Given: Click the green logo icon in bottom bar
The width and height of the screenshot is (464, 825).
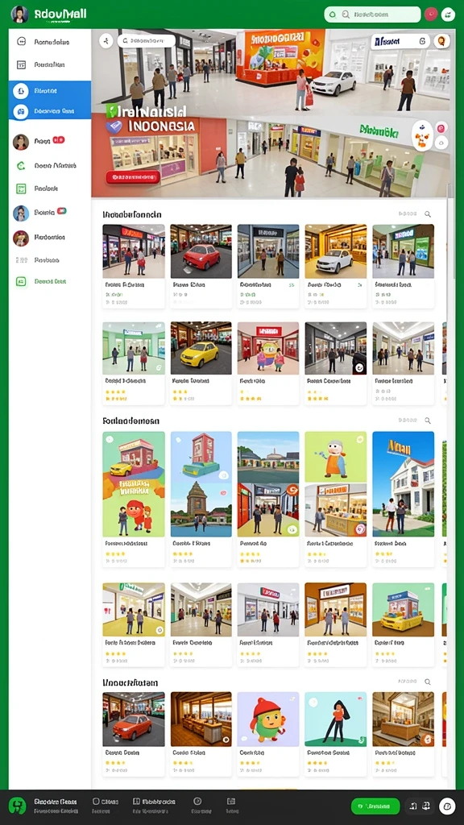Looking at the screenshot, I should coord(17,806).
